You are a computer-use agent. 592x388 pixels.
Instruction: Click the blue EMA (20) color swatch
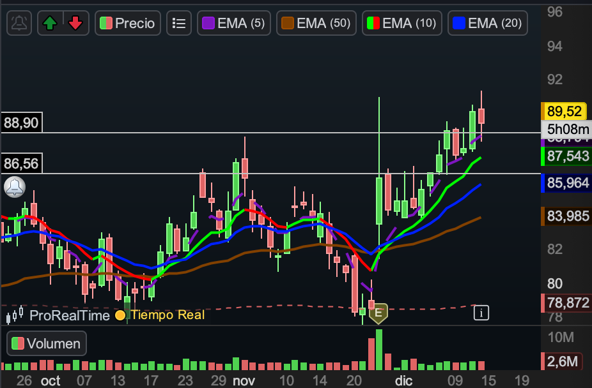pyautogui.click(x=458, y=24)
